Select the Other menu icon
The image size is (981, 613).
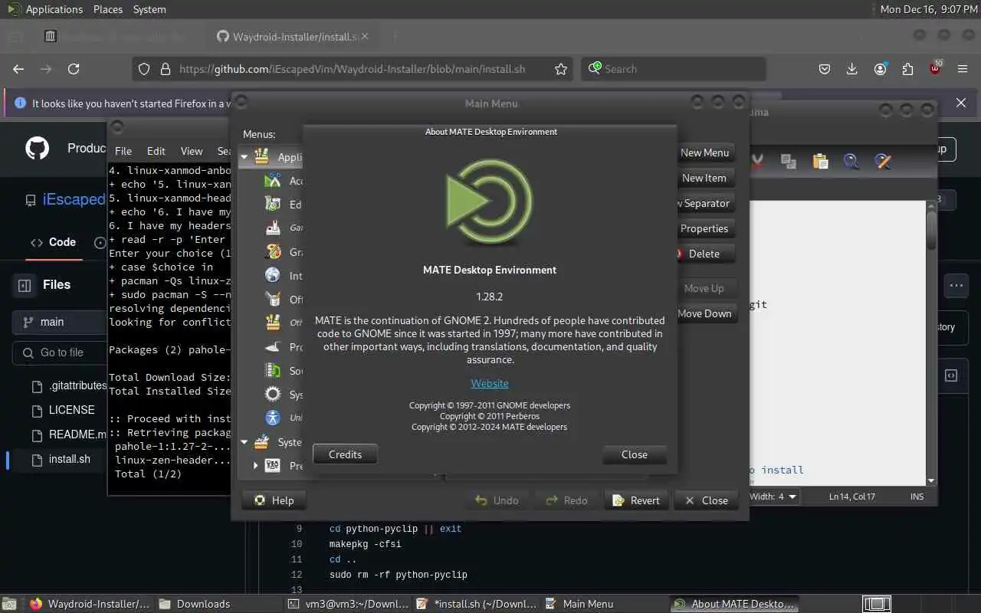coord(273,323)
